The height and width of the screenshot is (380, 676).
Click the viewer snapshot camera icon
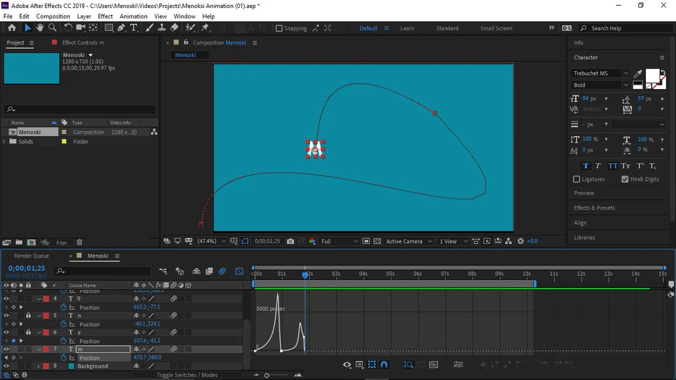coord(290,241)
